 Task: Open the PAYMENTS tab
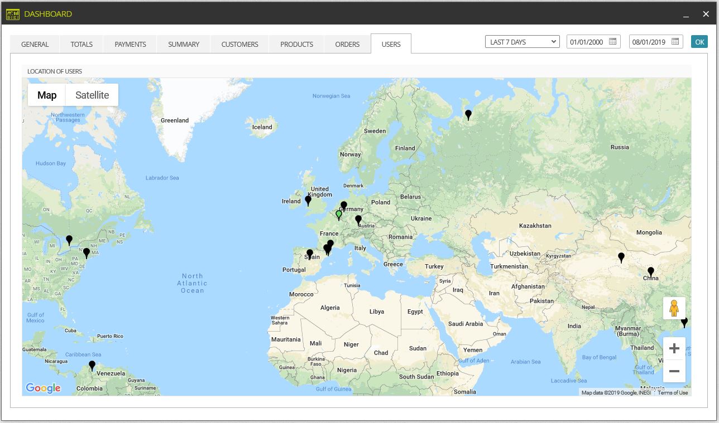coord(130,44)
